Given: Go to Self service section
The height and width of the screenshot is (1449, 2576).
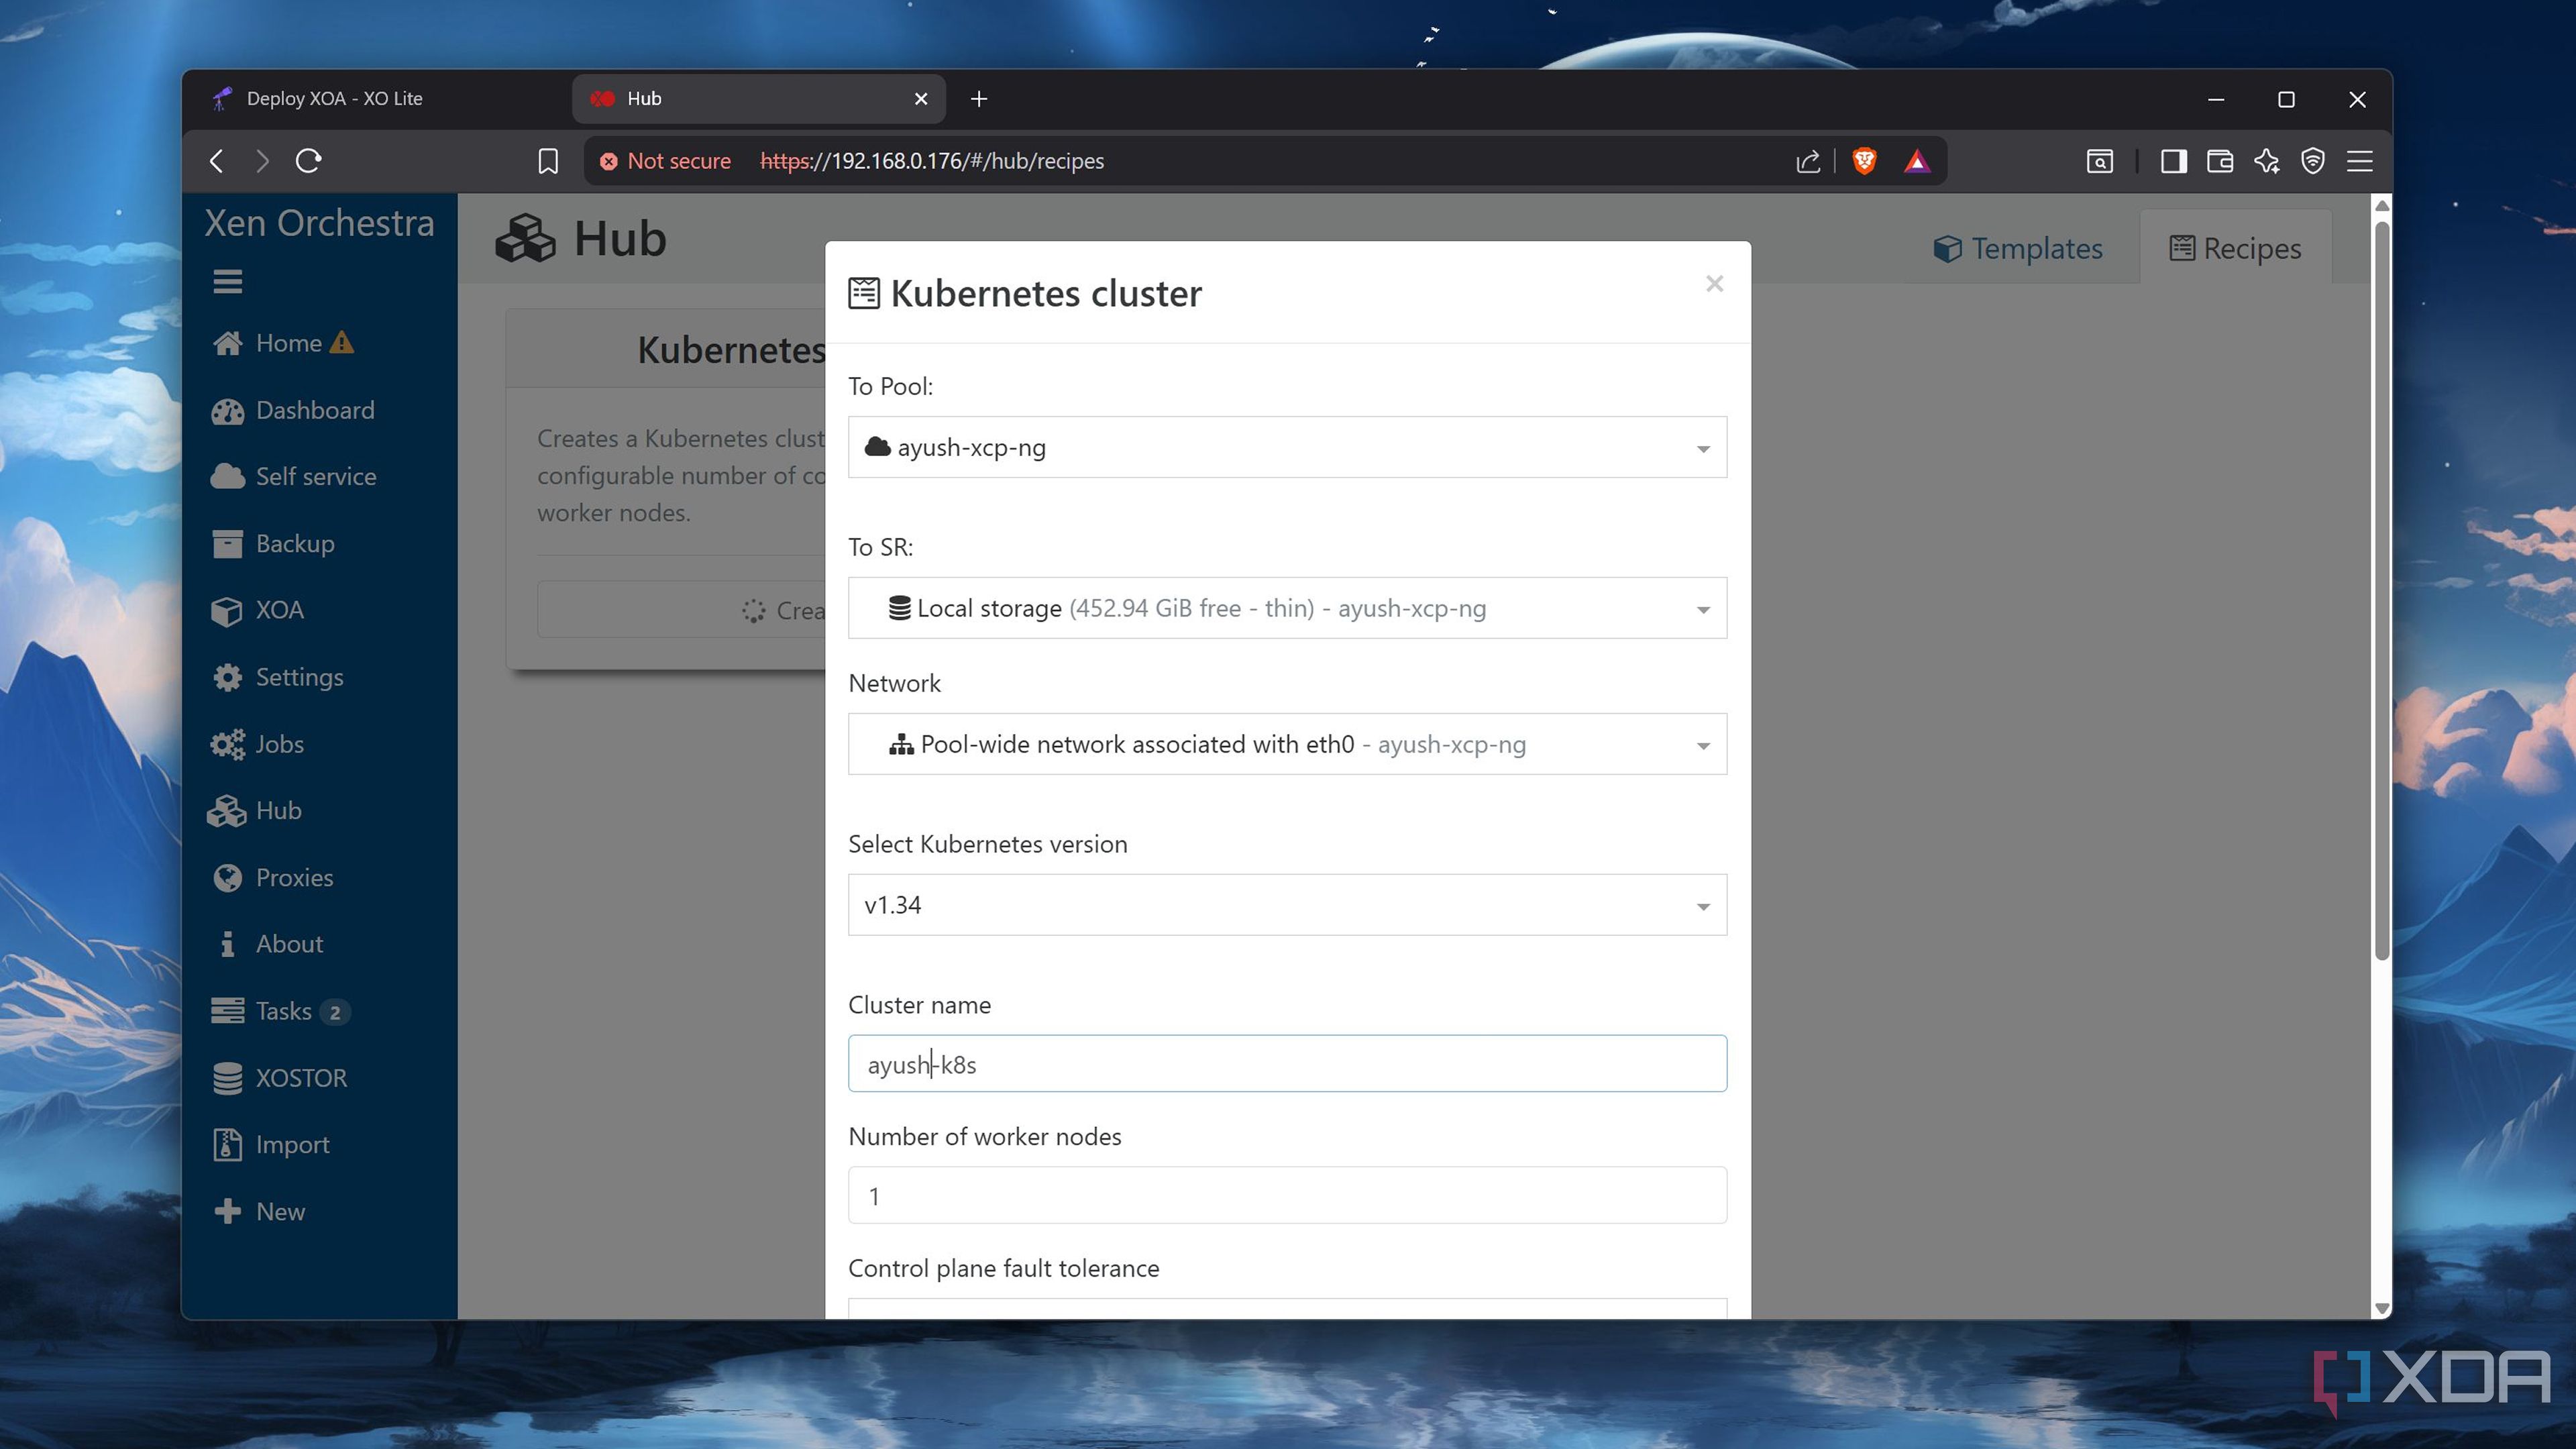Looking at the screenshot, I should pos(293,477).
